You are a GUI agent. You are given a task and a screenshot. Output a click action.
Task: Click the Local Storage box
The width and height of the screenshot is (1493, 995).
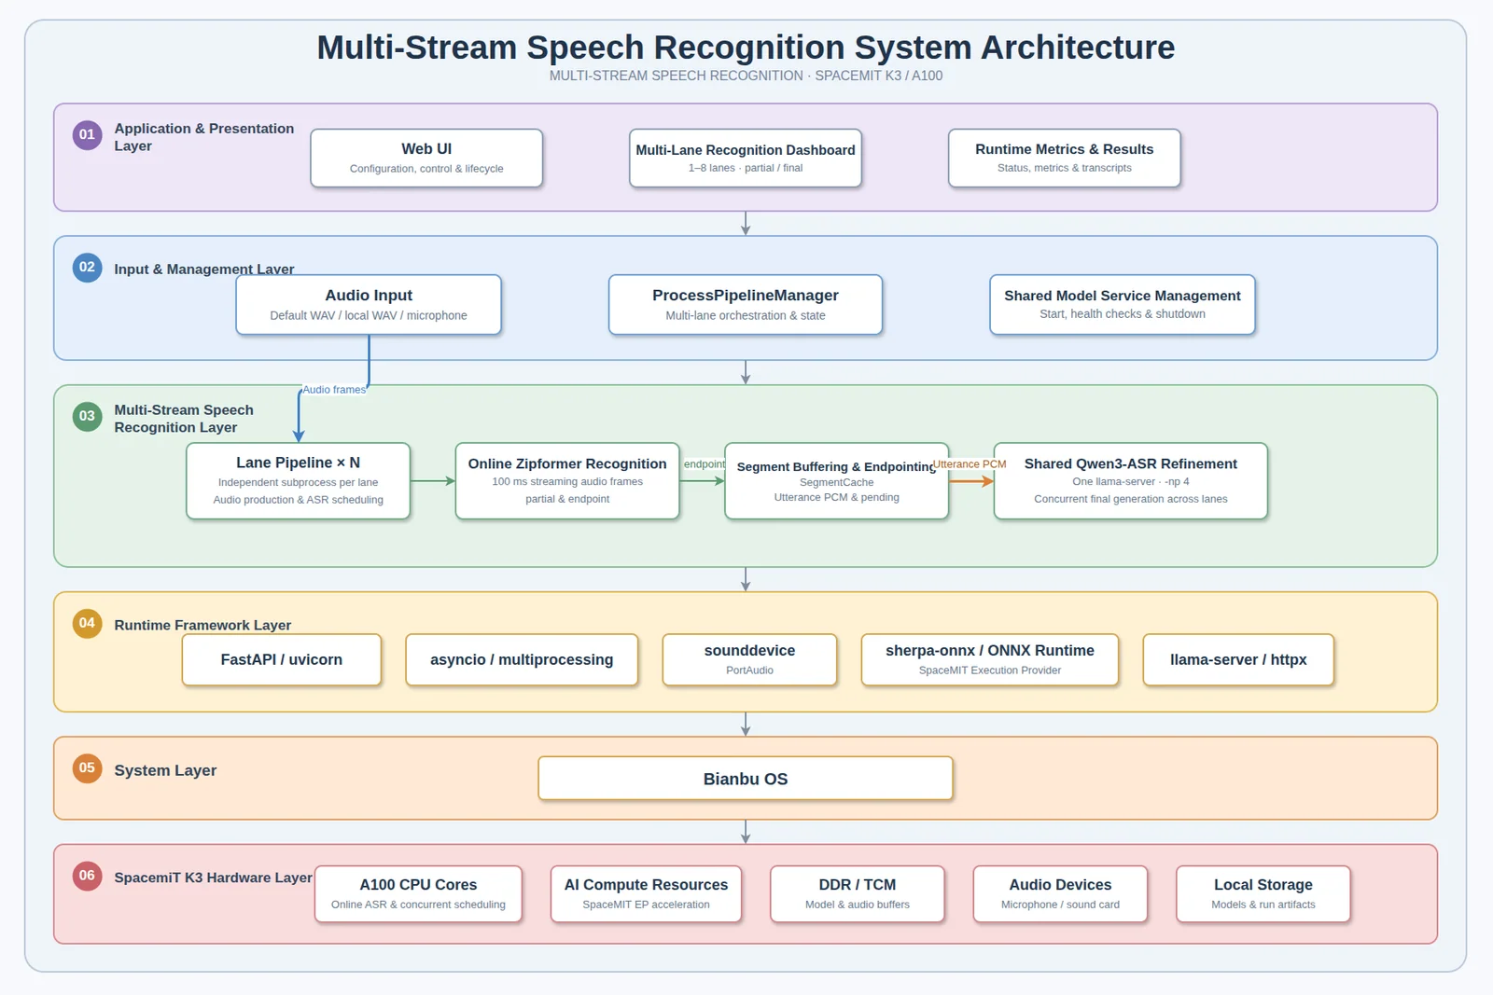click(1263, 893)
